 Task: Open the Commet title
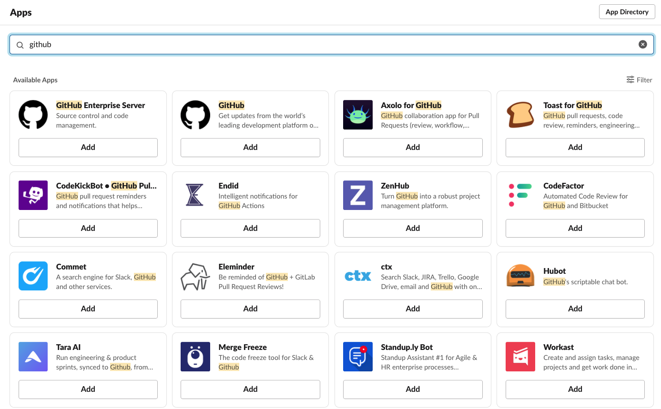71,267
